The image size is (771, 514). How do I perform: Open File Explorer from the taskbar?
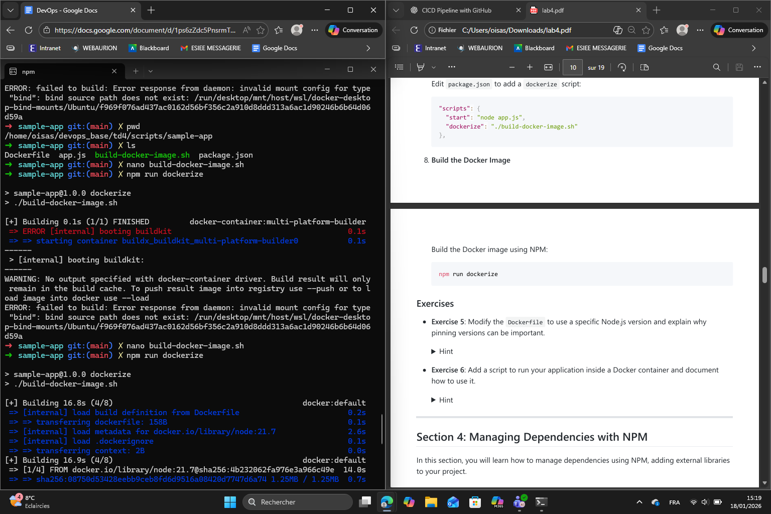431,502
